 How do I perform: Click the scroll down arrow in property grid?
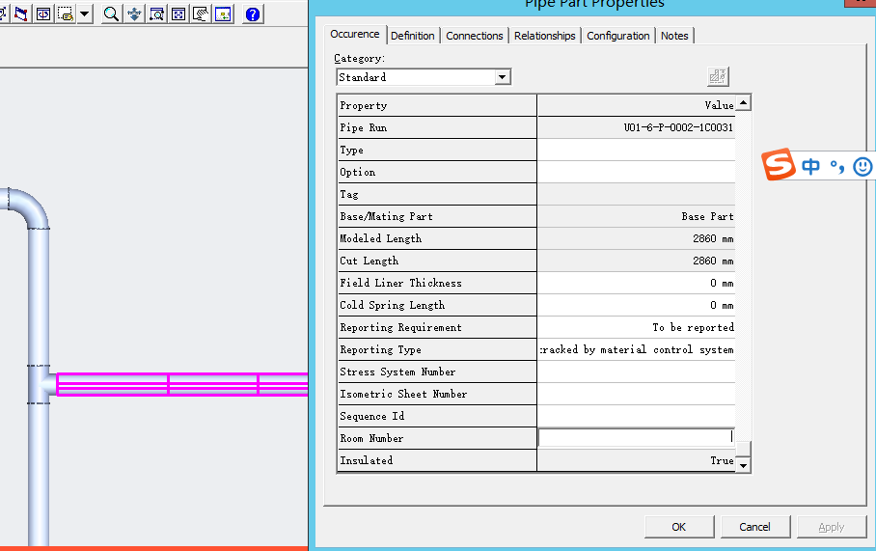click(743, 465)
